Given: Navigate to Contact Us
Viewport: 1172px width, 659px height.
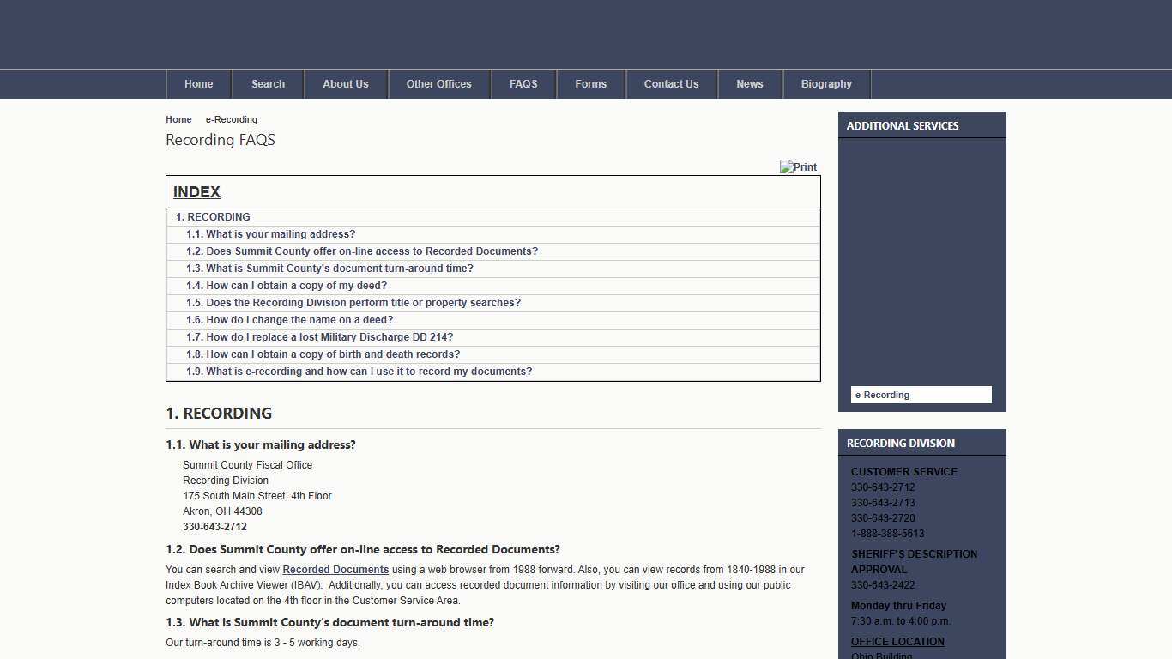Looking at the screenshot, I should tap(671, 83).
